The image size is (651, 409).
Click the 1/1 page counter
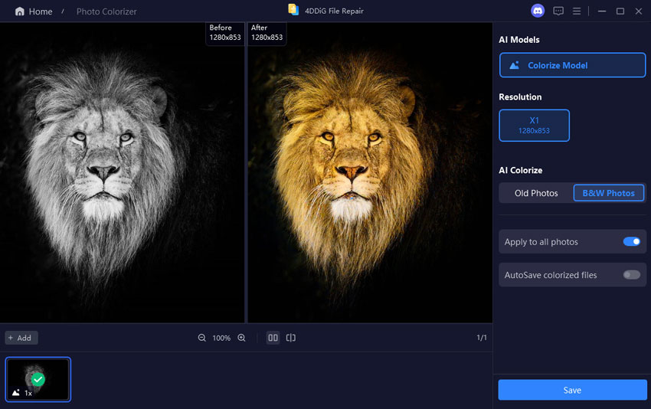482,338
